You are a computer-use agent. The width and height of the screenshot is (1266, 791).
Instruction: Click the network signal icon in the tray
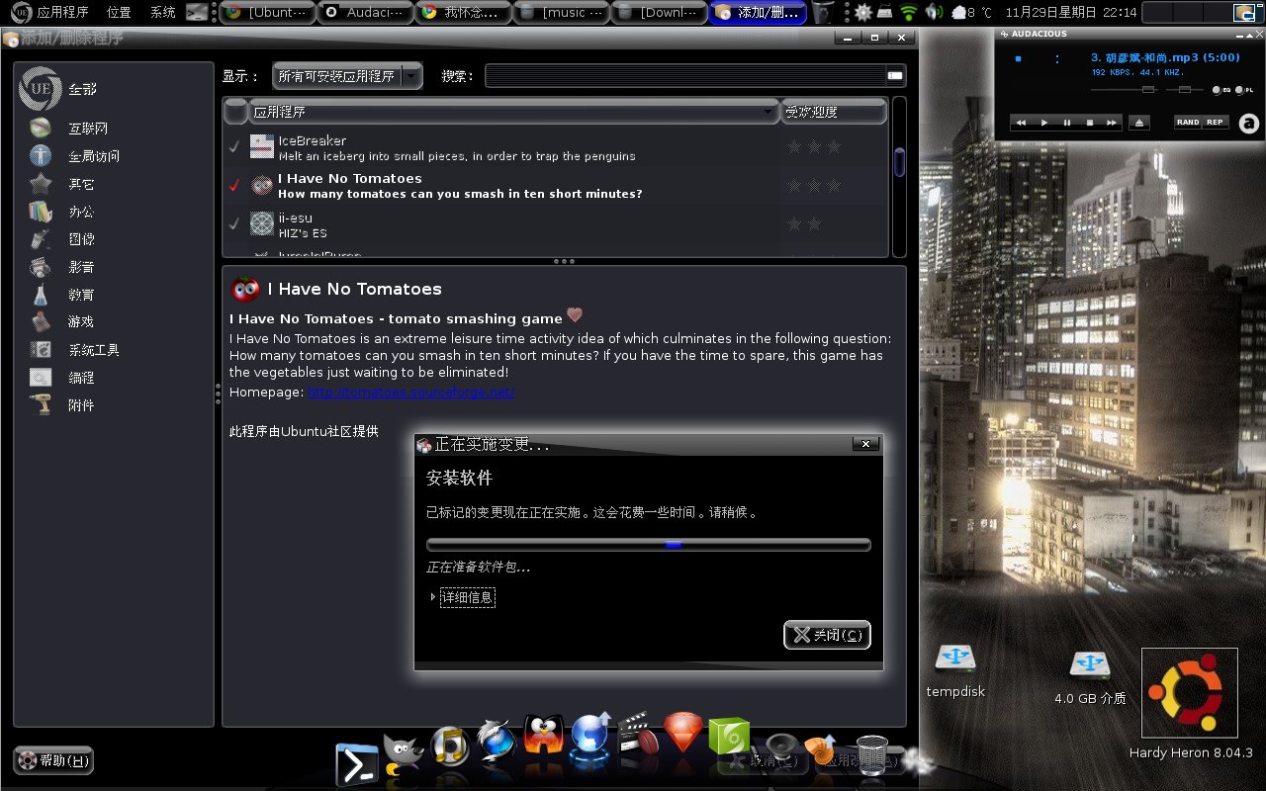click(910, 13)
